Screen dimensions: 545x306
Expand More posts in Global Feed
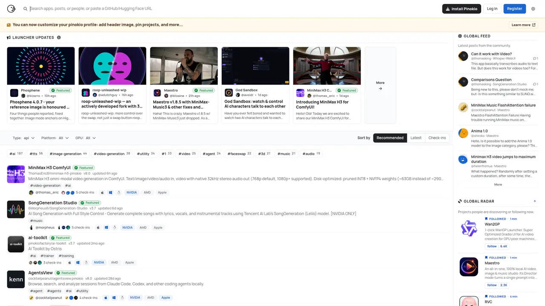(498, 184)
